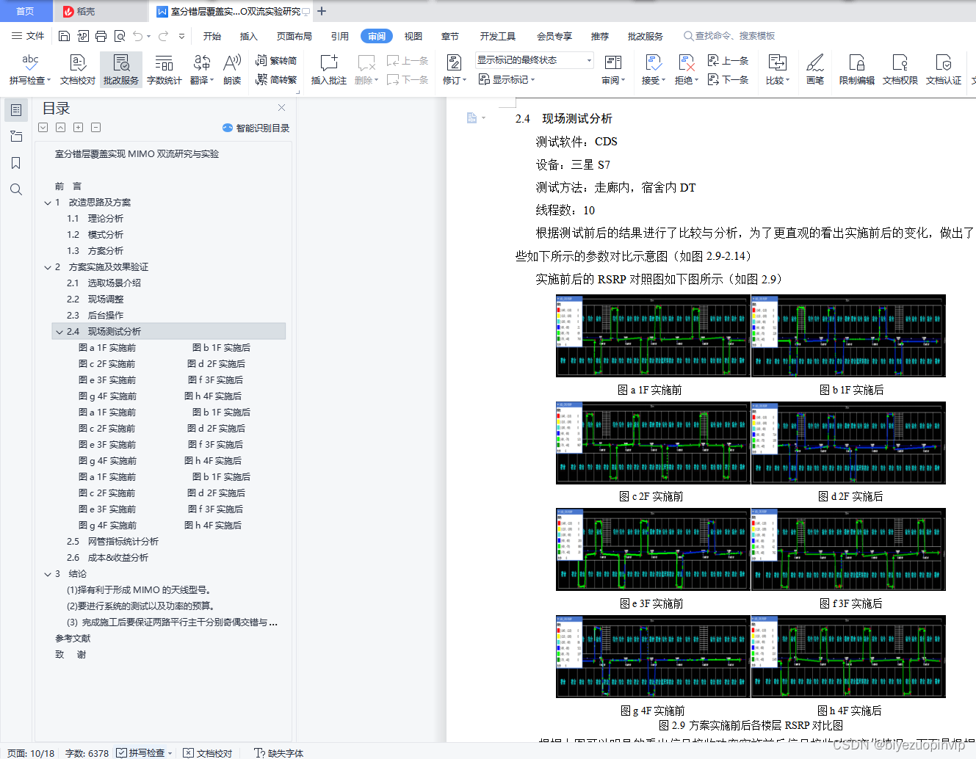Image resolution: width=976 pixels, height=759 pixels.
Task: Add a new document tab with plus
Action: [x=322, y=11]
